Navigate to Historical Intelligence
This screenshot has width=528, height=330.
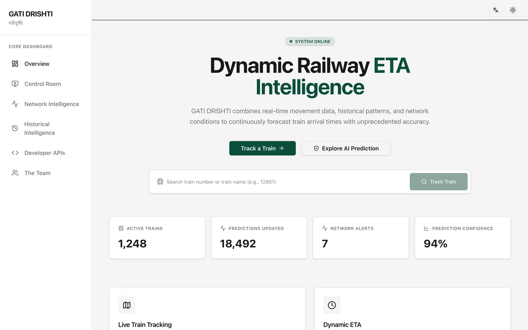tap(46, 128)
